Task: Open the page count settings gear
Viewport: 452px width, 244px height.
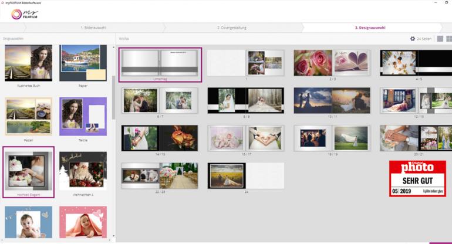Action: coord(413,39)
